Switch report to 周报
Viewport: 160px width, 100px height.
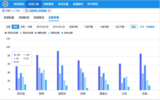coord(15,27)
